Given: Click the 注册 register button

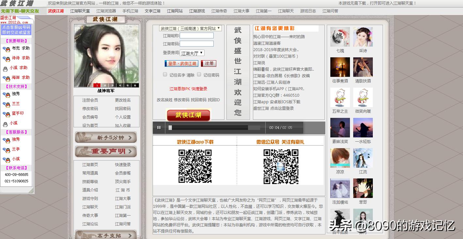Looking at the screenshot, I should click(x=208, y=63).
